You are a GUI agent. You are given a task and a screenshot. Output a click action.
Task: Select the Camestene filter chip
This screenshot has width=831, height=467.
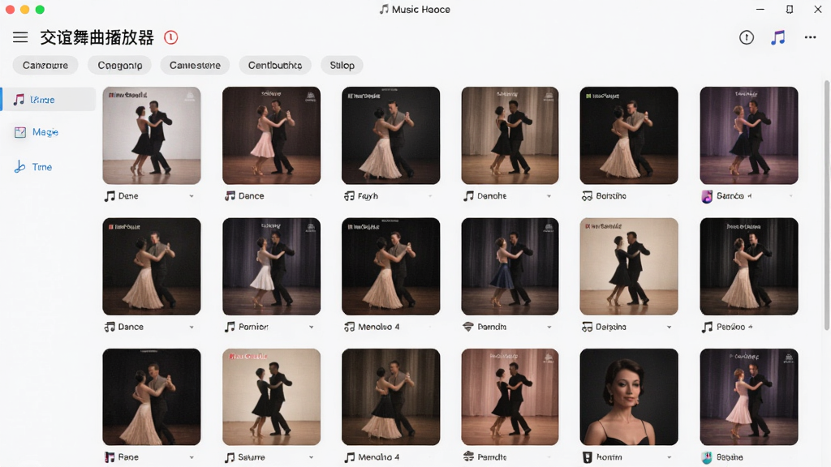pos(195,65)
